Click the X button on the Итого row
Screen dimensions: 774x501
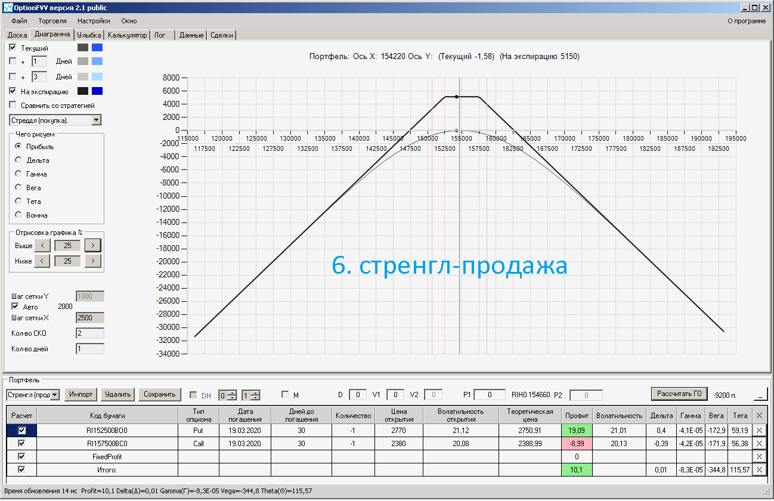coord(759,469)
